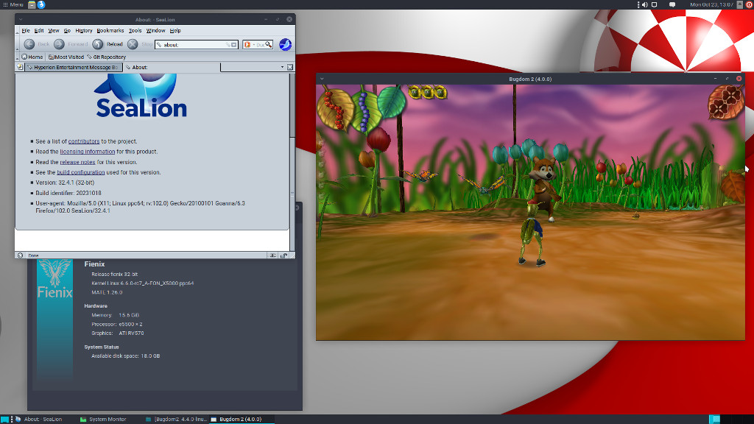754x424 pixels.
Task: Open the Most Visited bookmarks folder
Action: (66, 57)
